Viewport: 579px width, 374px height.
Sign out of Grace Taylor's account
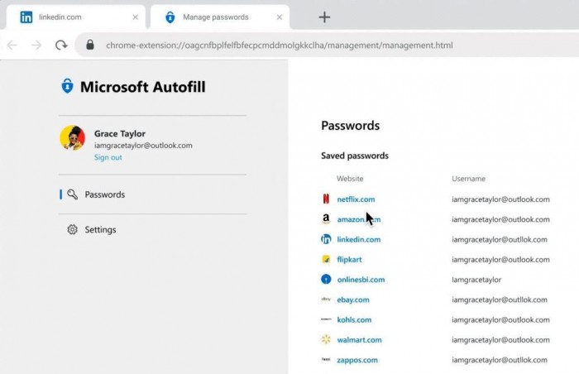click(x=108, y=157)
